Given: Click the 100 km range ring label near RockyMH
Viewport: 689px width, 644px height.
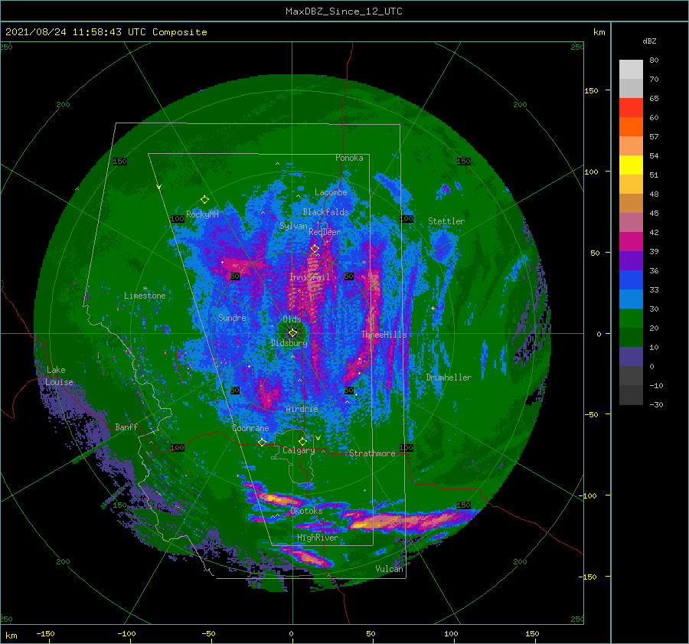Looking at the screenshot, I should point(177,218).
